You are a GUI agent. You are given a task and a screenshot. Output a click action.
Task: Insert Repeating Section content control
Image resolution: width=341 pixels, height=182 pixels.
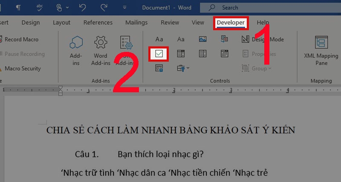point(159,68)
